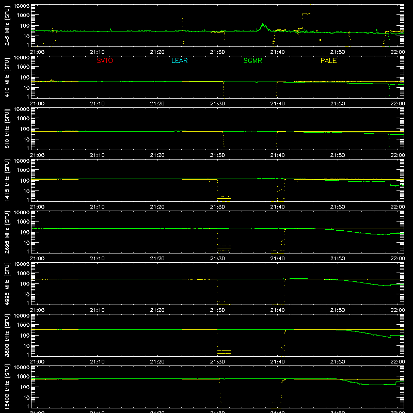Click yellow low-level dashes near 21:30 in 2695 MHz plot
Viewport: 413px width, 413px height.
(x=224, y=248)
